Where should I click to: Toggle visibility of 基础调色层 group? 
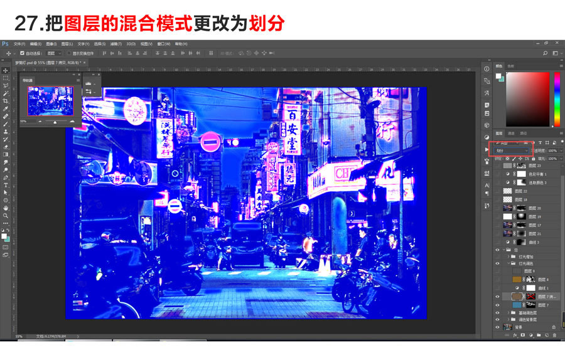(498, 313)
